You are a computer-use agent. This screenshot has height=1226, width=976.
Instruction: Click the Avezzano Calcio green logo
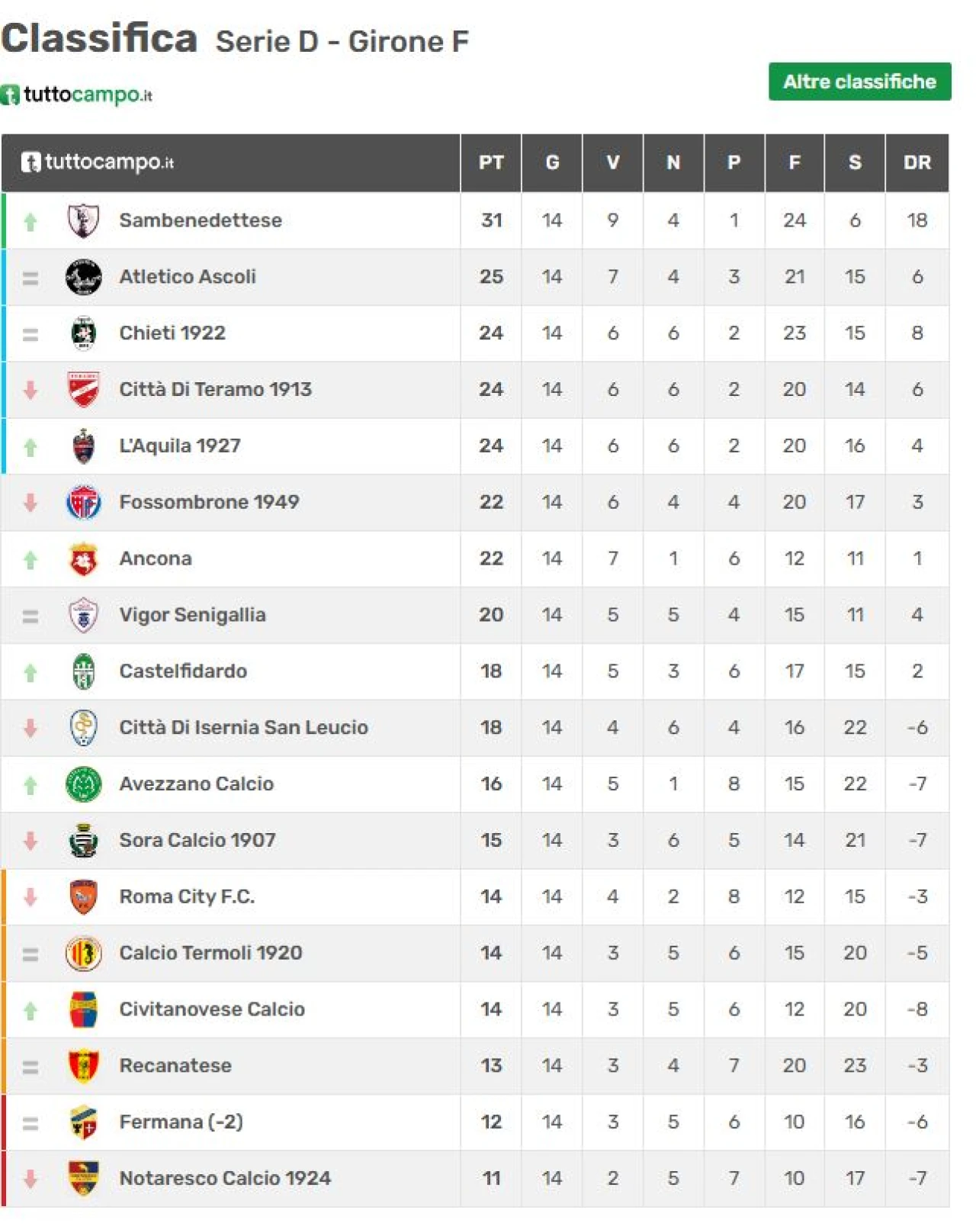83,784
